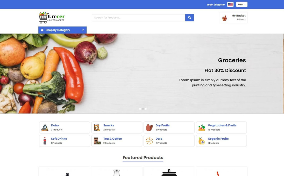Select the first carousel slide dot
Screen dimensions: 284x176
[140, 109]
